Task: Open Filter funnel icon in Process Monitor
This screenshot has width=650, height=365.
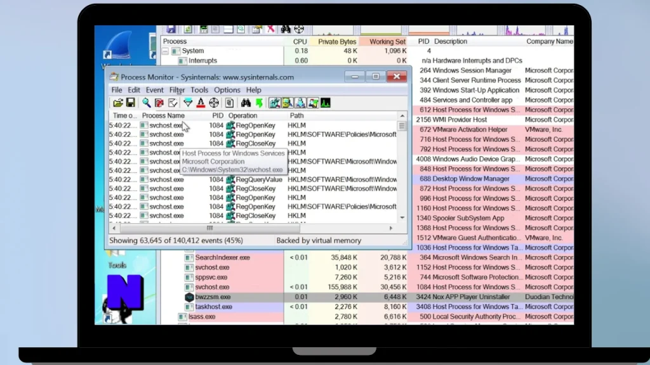Action: point(188,103)
